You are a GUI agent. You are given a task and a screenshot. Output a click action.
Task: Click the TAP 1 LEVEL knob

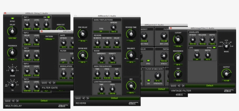pyautogui.click(x=37, y=24)
